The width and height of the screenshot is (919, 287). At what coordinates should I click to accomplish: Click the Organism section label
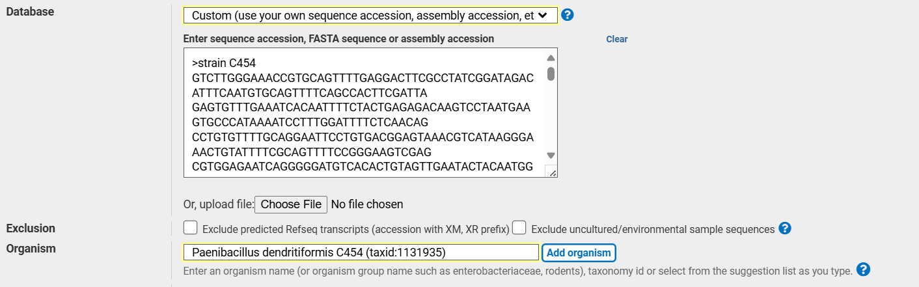pos(31,249)
